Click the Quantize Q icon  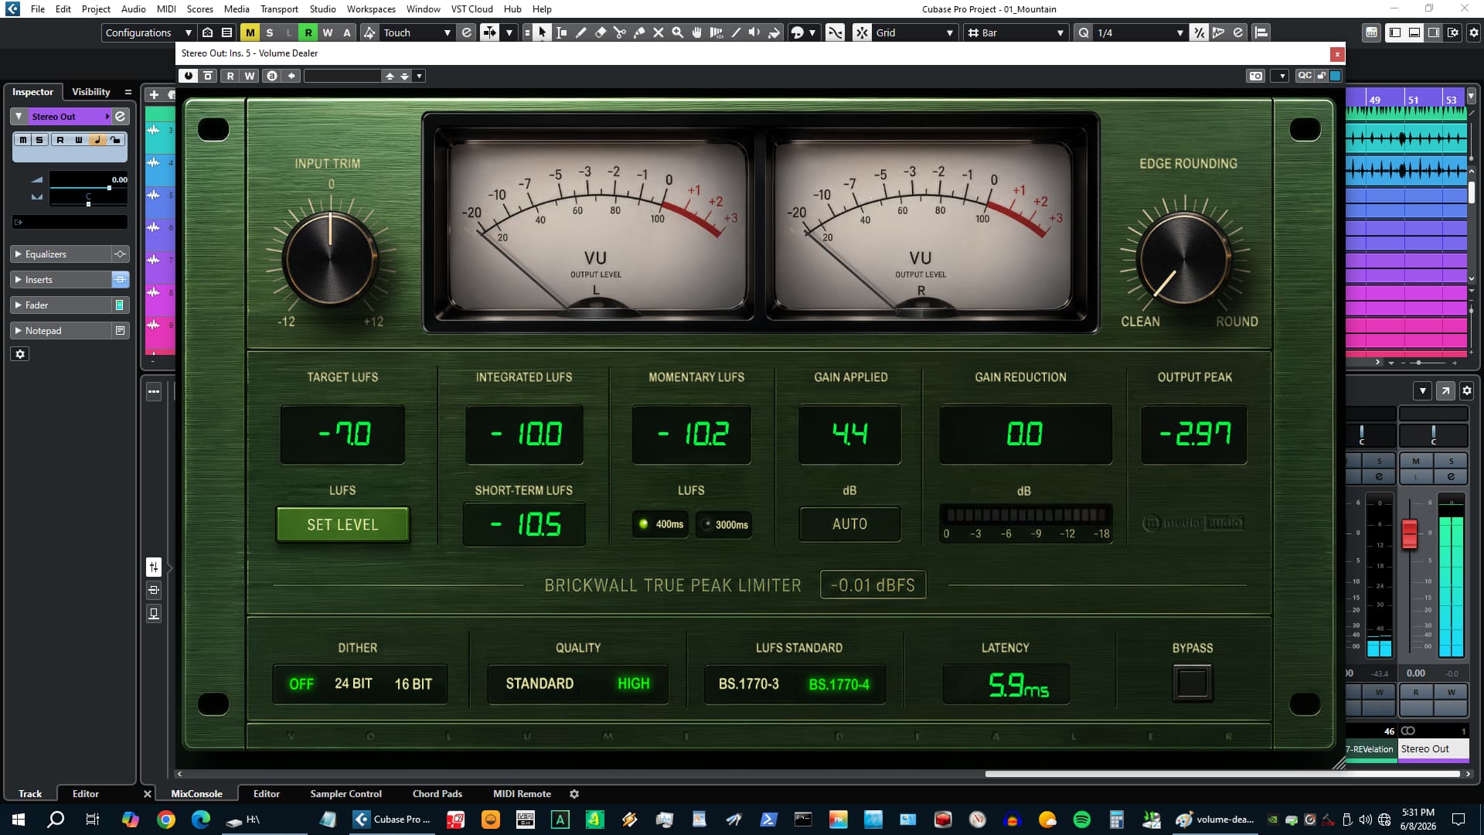coord(1084,32)
